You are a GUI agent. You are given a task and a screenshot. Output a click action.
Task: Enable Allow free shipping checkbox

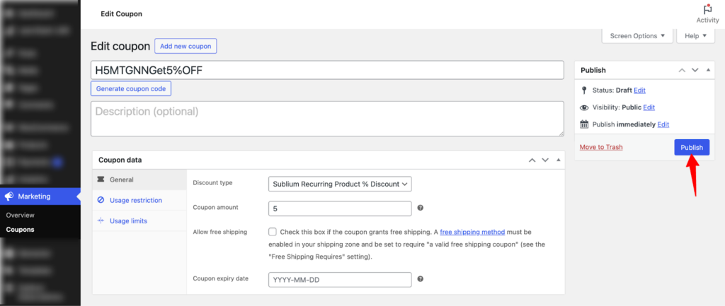tap(273, 232)
